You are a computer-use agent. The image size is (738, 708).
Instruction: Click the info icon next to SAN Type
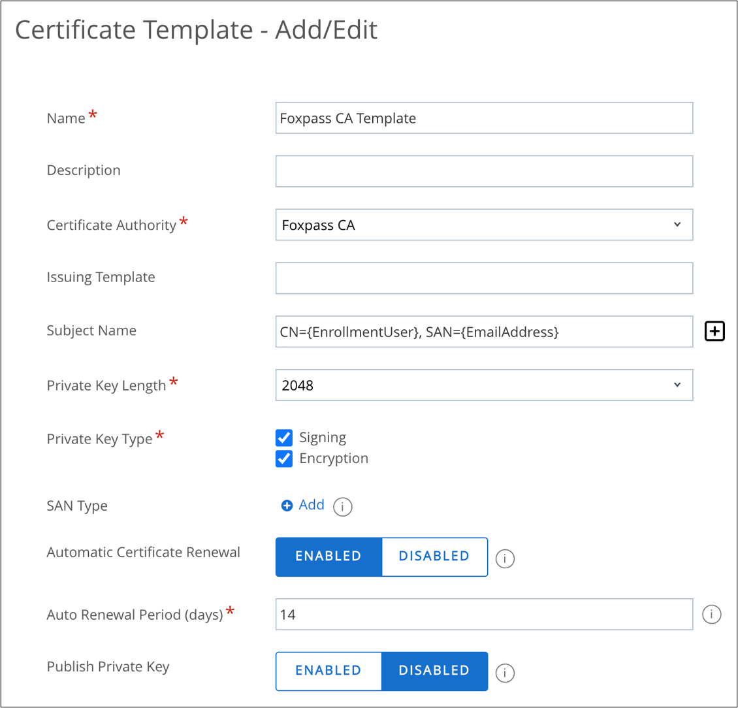(343, 507)
